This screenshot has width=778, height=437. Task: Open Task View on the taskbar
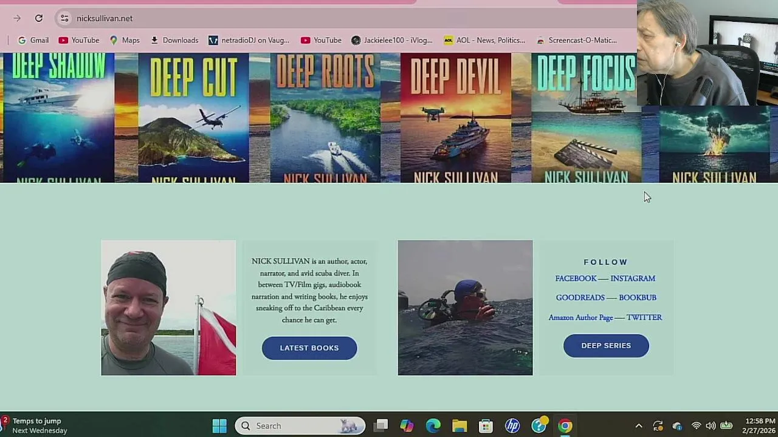click(381, 426)
